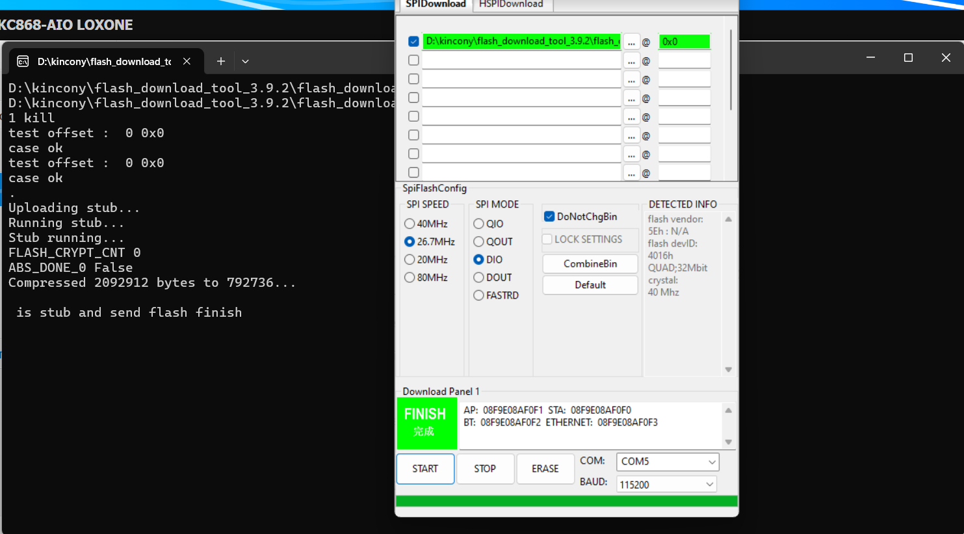This screenshot has height=534, width=964.
Task: Select the SPIDownload tab
Action: [435, 5]
